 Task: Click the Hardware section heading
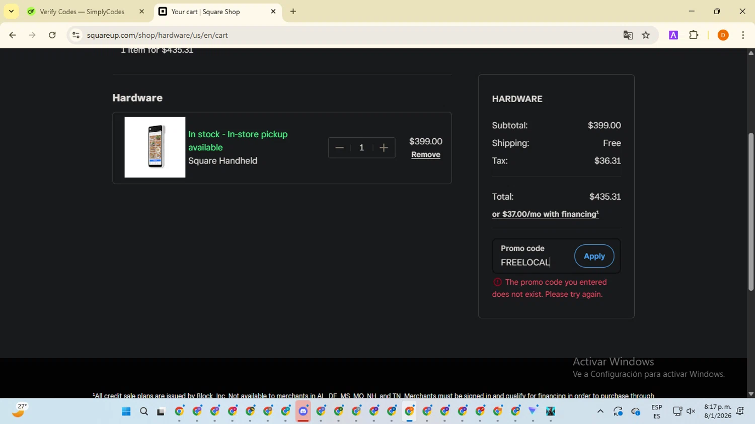(x=137, y=98)
